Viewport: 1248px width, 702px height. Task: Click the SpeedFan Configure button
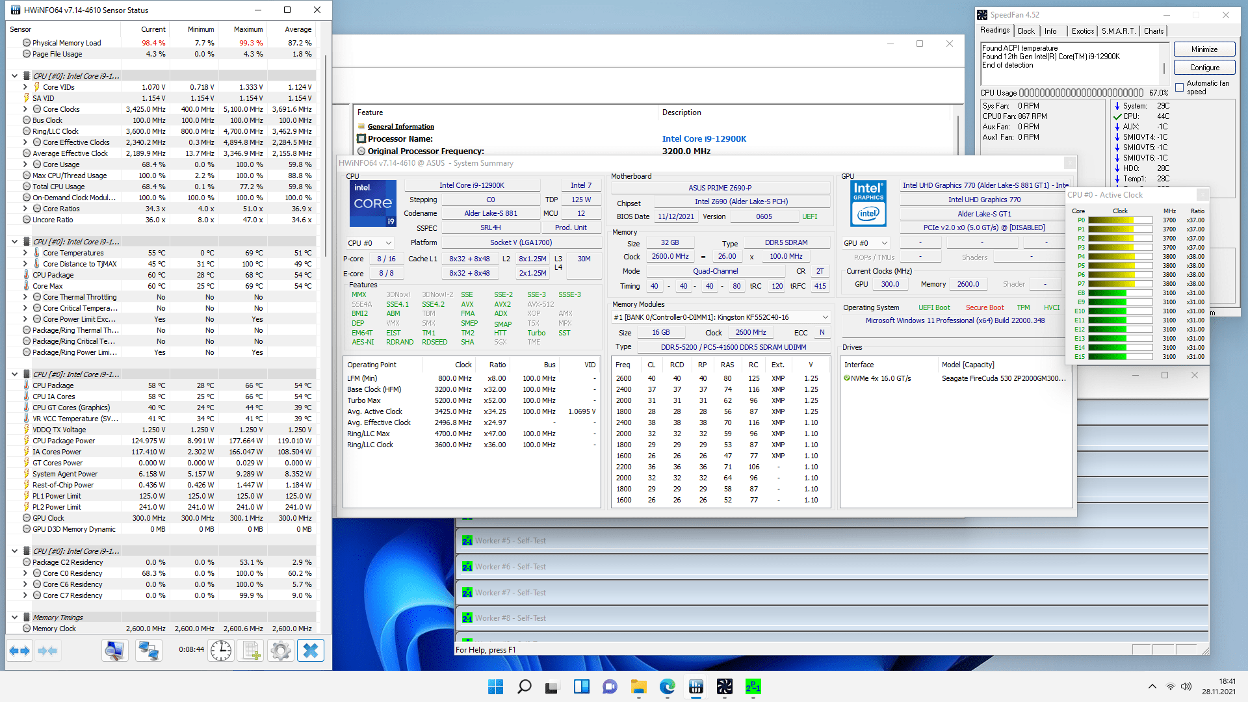coord(1204,68)
